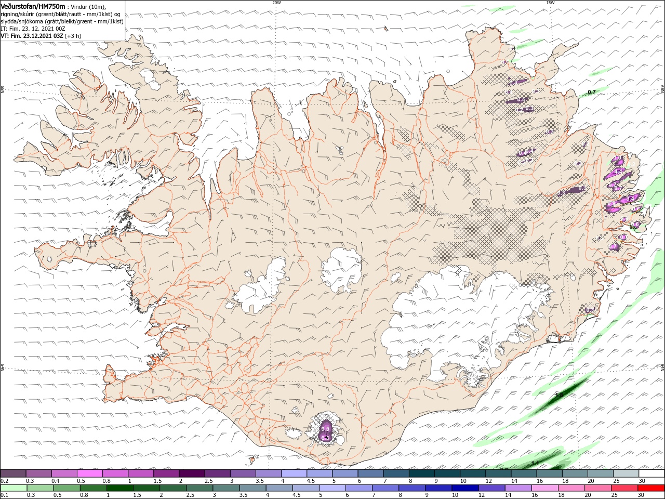665x499 pixels.
Task: Click the 20W longitude label
Action: click(x=276, y=3)
